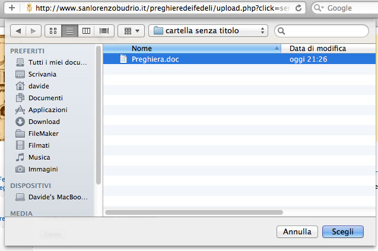Click the site favicon in address bar

coord(29,8)
